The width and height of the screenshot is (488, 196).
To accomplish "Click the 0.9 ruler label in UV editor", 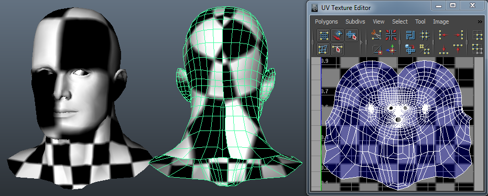I will click(x=324, y=61).
